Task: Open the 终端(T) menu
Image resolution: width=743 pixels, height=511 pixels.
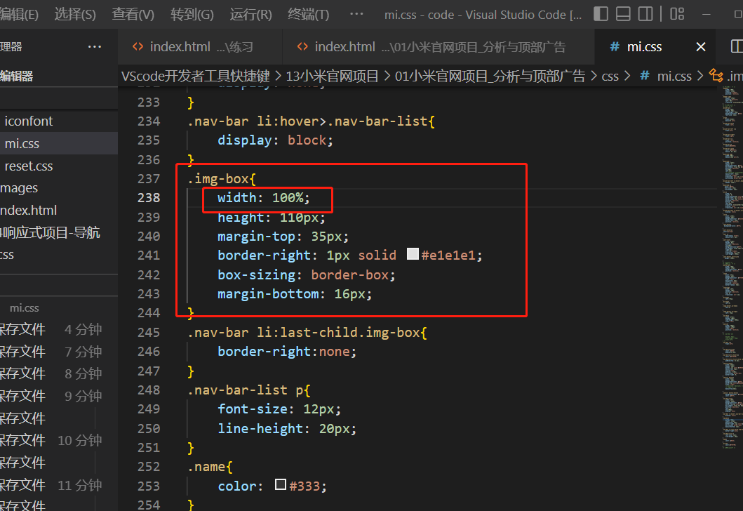Action: click(309, 14)
